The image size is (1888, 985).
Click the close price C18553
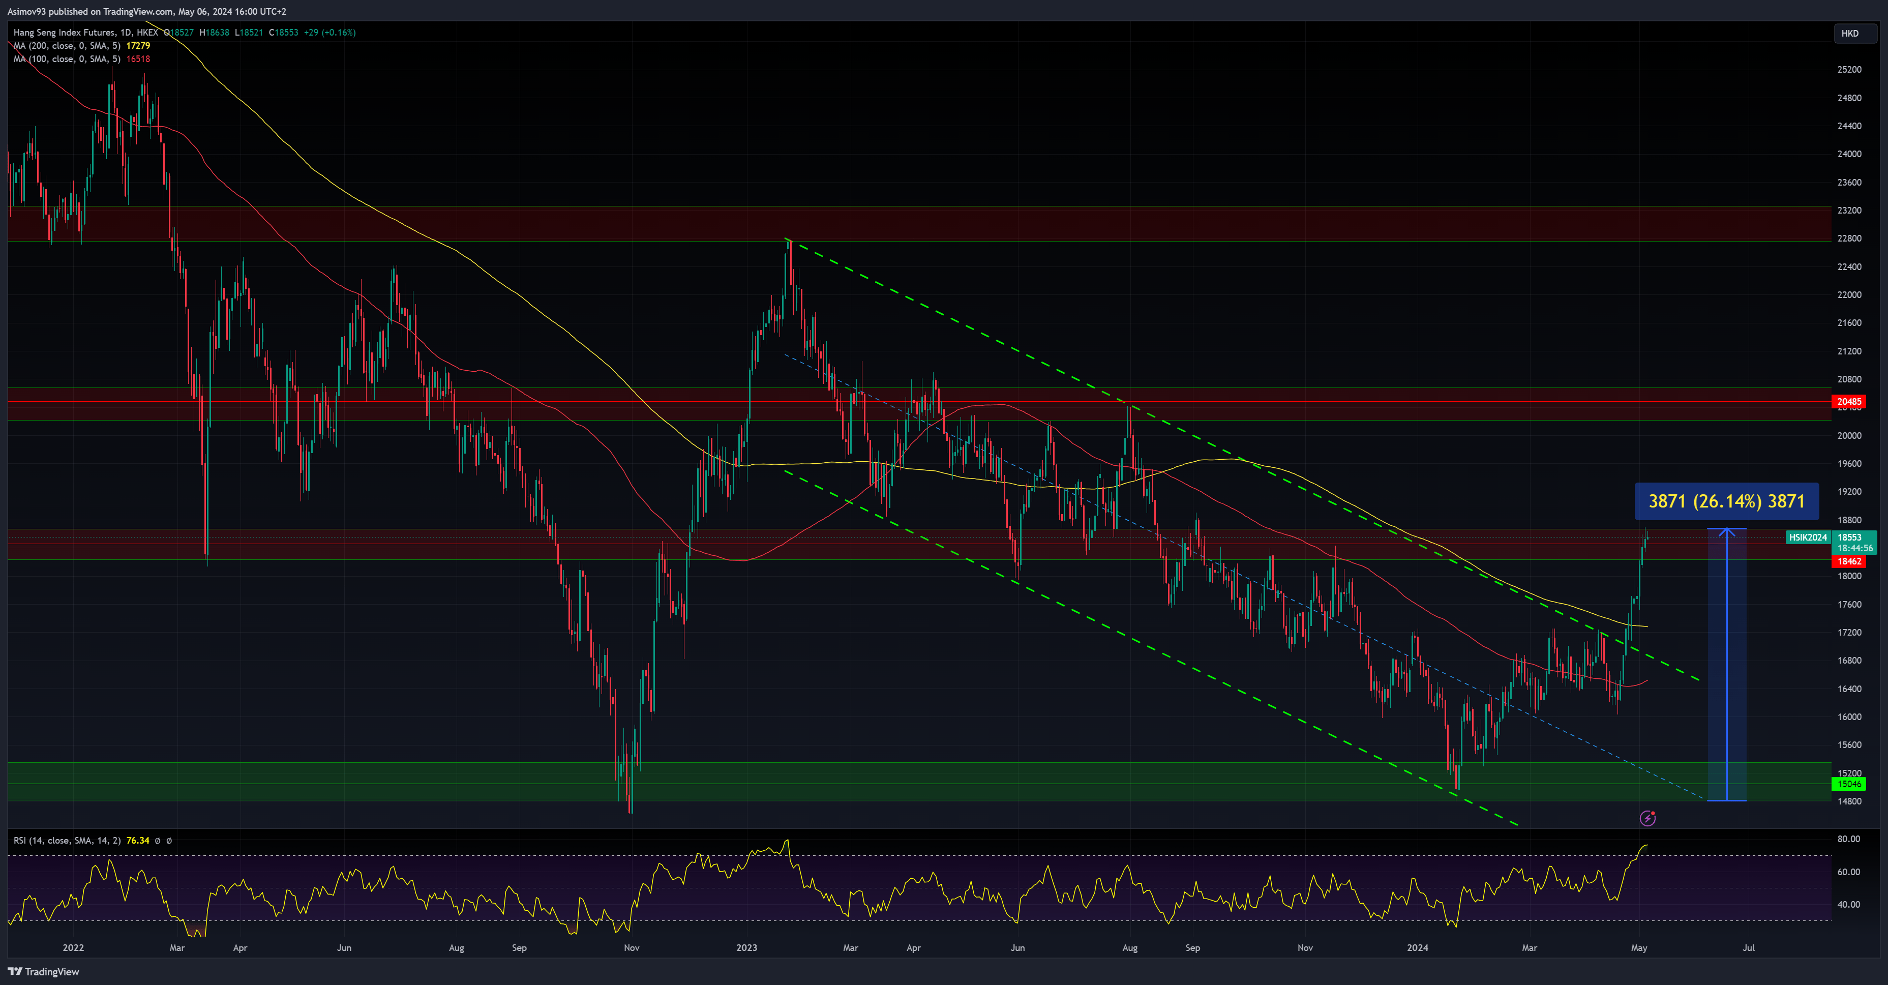(x=284, y=32)
